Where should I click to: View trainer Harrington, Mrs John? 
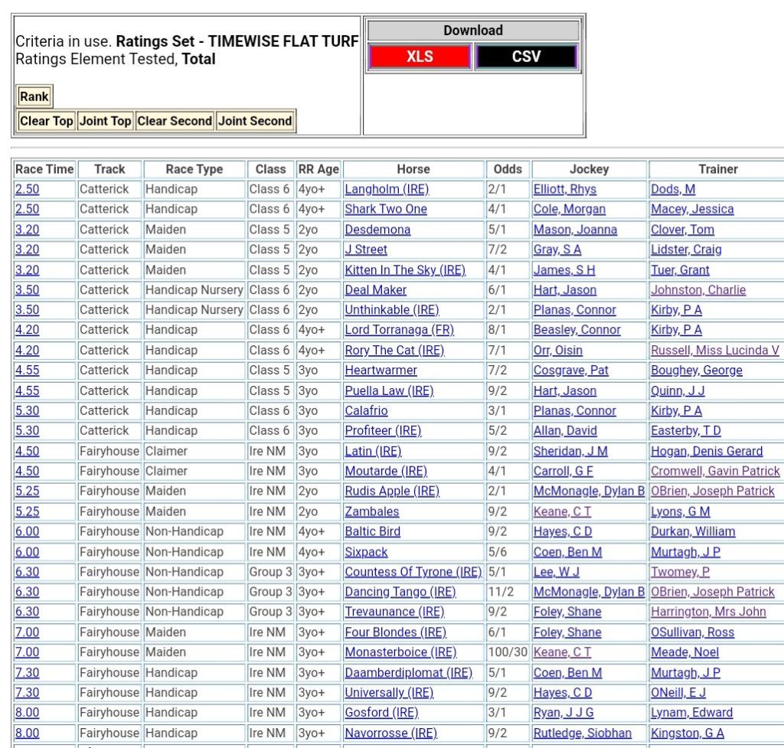(708, 612)
